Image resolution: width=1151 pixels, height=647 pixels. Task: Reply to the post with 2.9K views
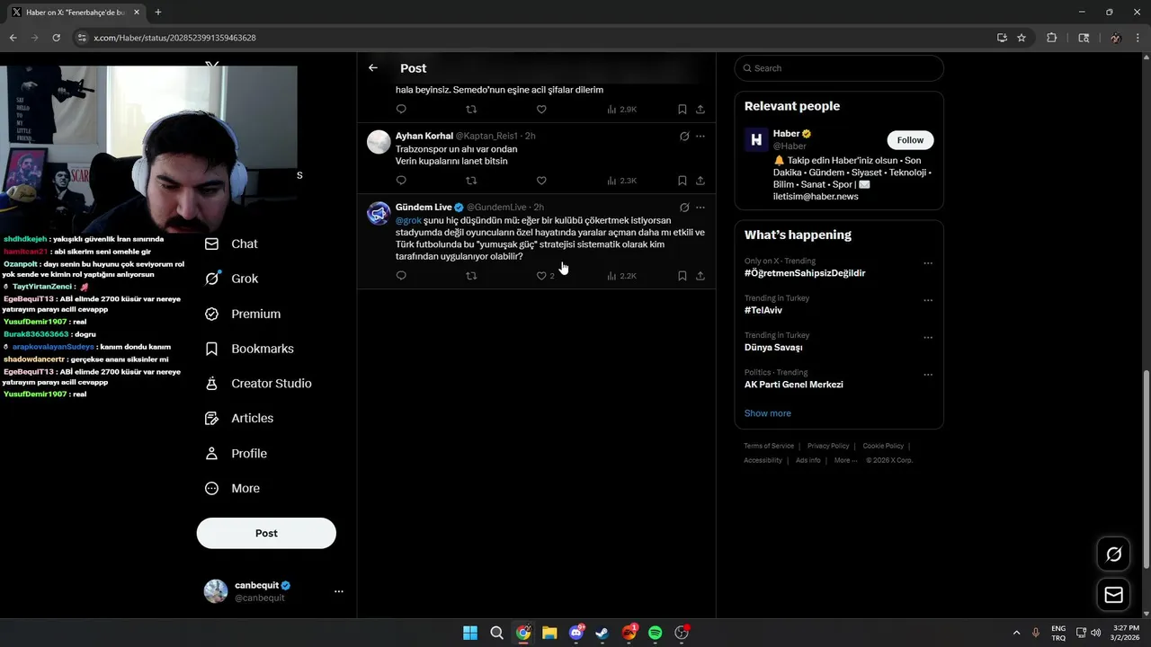pos(401,110)
